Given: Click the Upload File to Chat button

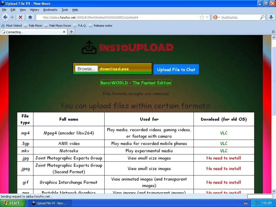Looking at the screenshot, I should pos(176,69).
